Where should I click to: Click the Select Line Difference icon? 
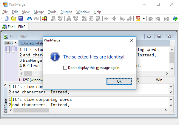click(44, 19)
